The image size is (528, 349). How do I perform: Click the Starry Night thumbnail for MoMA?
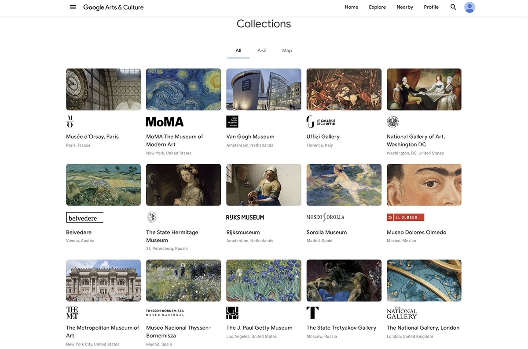183,89
